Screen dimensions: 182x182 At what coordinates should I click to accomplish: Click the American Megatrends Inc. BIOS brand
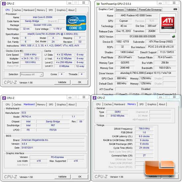(x=53, y=140)
